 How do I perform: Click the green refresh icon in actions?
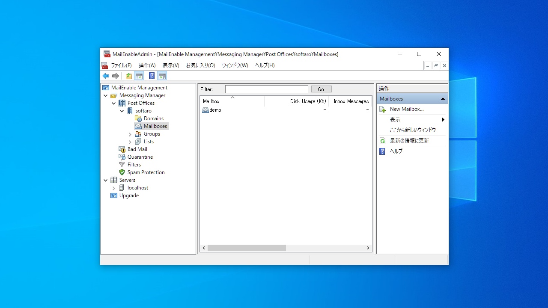pyautogui.click(x=383, y=141)
